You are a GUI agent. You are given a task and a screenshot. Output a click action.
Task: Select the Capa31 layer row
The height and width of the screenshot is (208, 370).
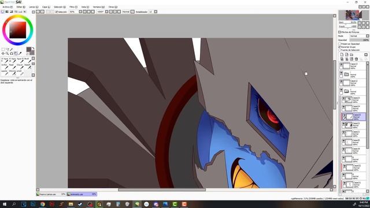354,184
